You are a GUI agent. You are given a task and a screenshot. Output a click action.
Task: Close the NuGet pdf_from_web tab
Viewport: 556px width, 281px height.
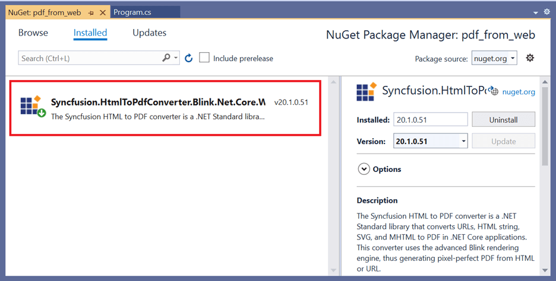click(103, 12)
